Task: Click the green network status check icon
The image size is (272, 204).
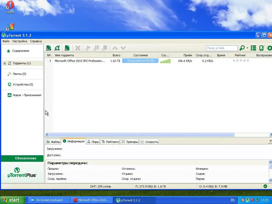Action: [x=265, y=186]
